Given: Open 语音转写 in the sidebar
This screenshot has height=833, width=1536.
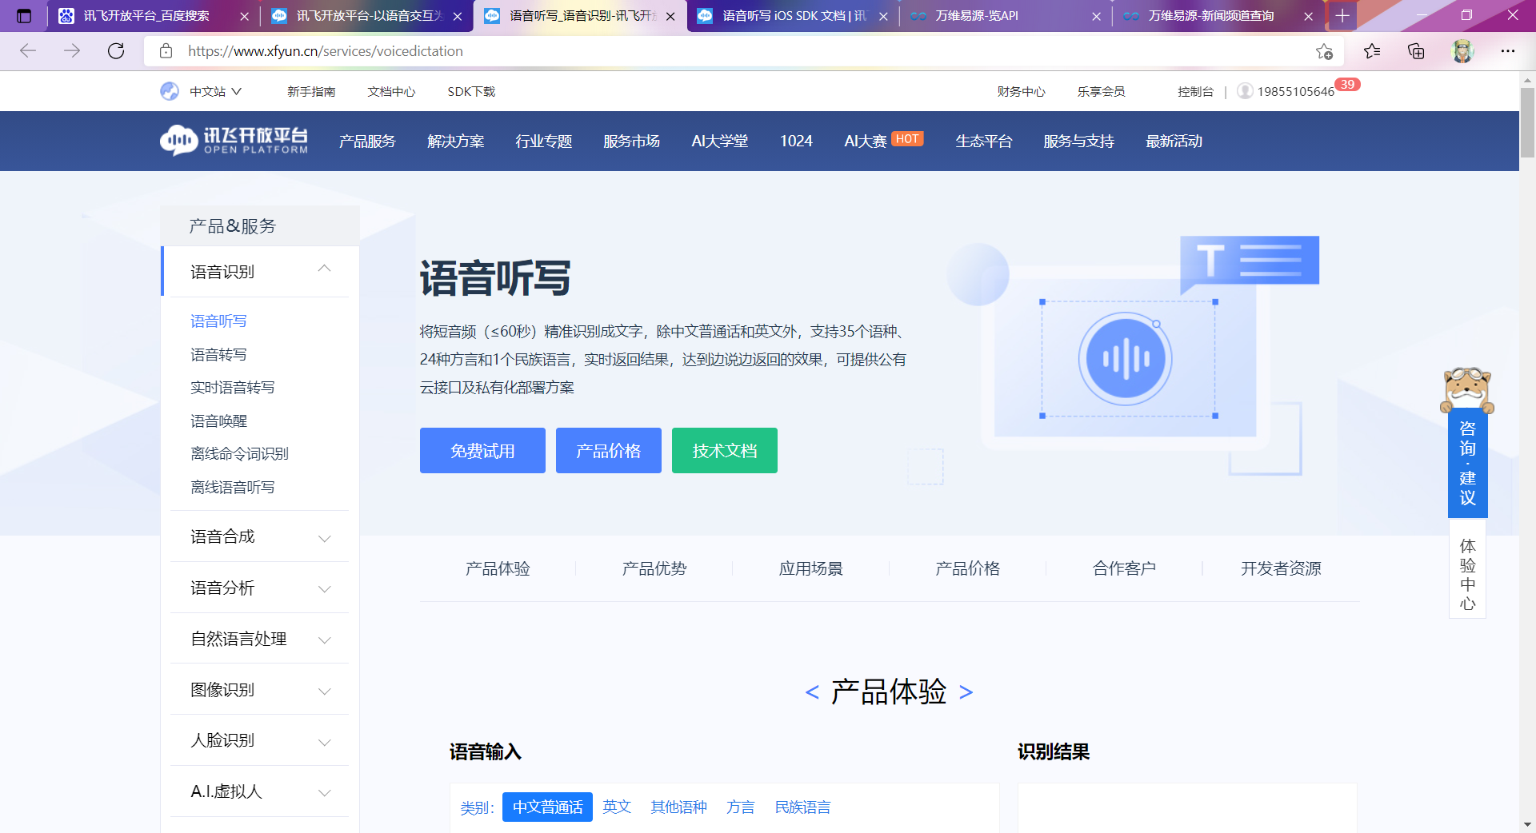Looking at the screenshot, I should click(218, 354).
